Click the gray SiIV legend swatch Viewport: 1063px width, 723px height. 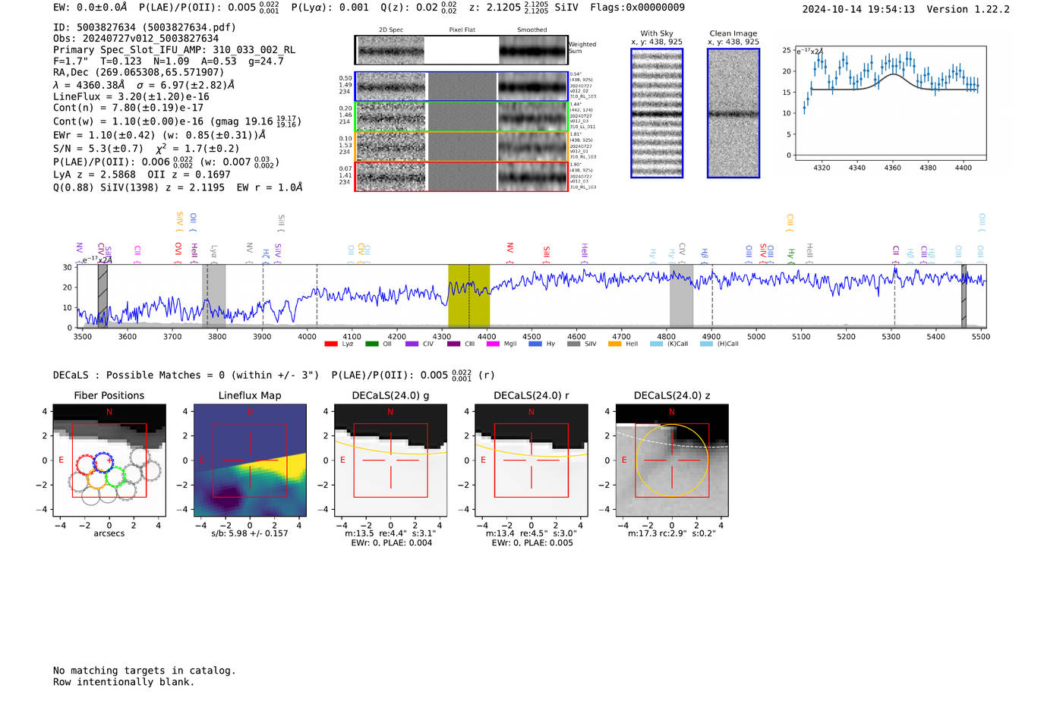(574, 344)
